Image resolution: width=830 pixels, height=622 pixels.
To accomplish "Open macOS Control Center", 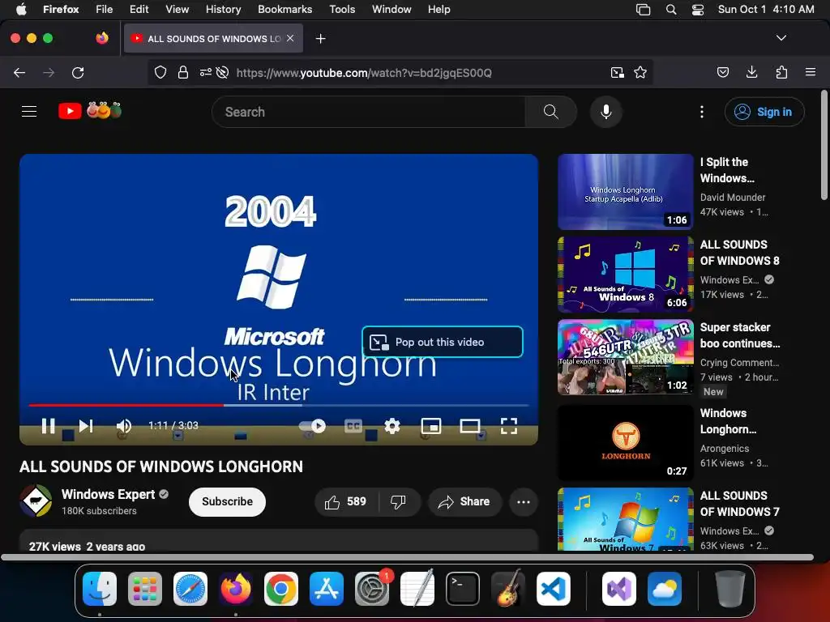I will tap(698, 10).
